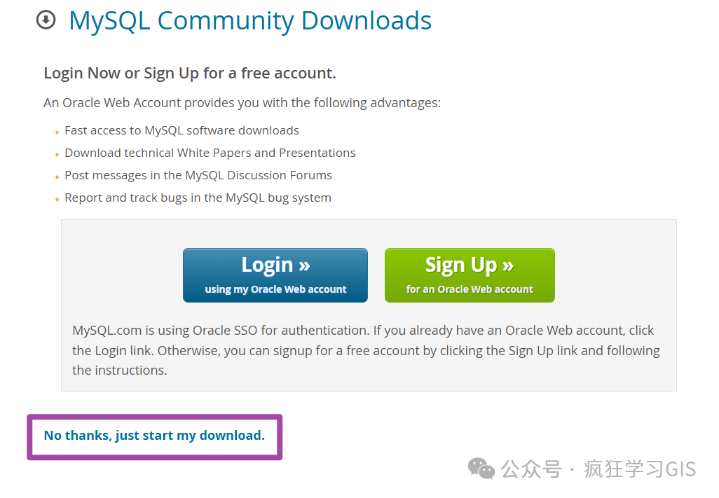The width and height of the screenshot is (719, 498).
Task: Click the WeChat logo in the watermark
Action: click(481, 468)
